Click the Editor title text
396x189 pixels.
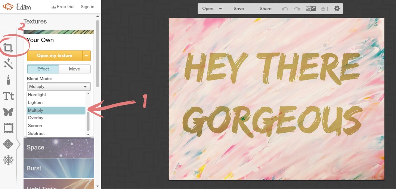point(23,7)
